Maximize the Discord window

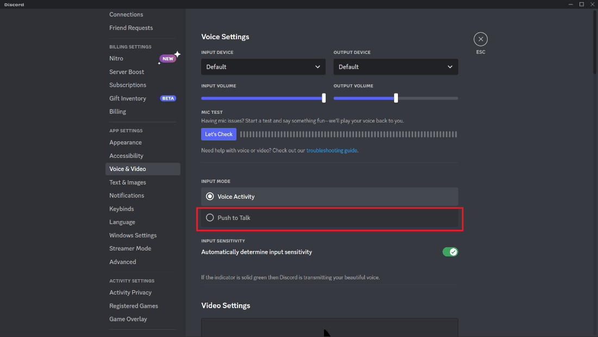pyautogui.click(x=582, y=4)
